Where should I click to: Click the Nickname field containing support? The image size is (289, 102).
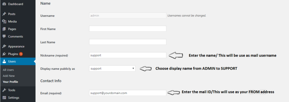click(128, 55)
